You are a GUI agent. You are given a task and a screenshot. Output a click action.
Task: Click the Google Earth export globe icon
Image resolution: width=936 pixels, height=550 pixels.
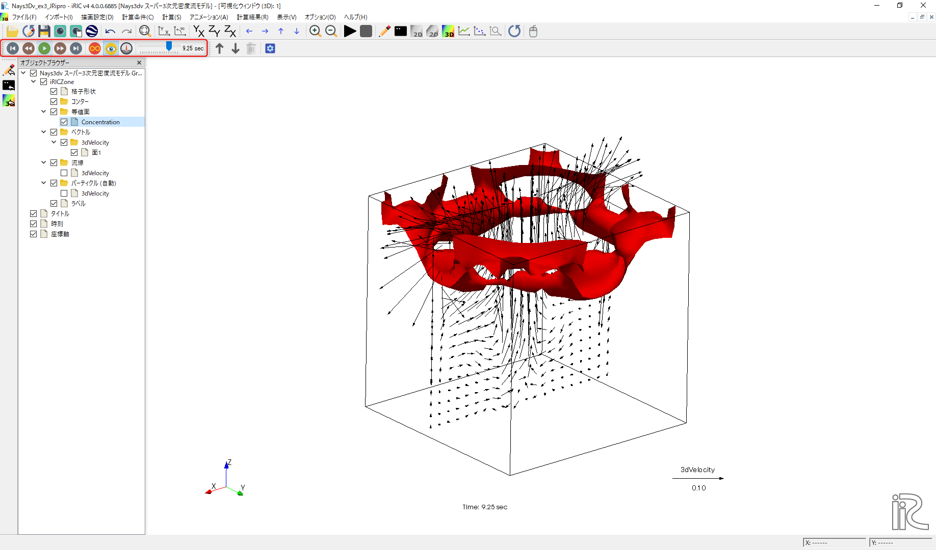pyautogui.click(x=92, y=31)
